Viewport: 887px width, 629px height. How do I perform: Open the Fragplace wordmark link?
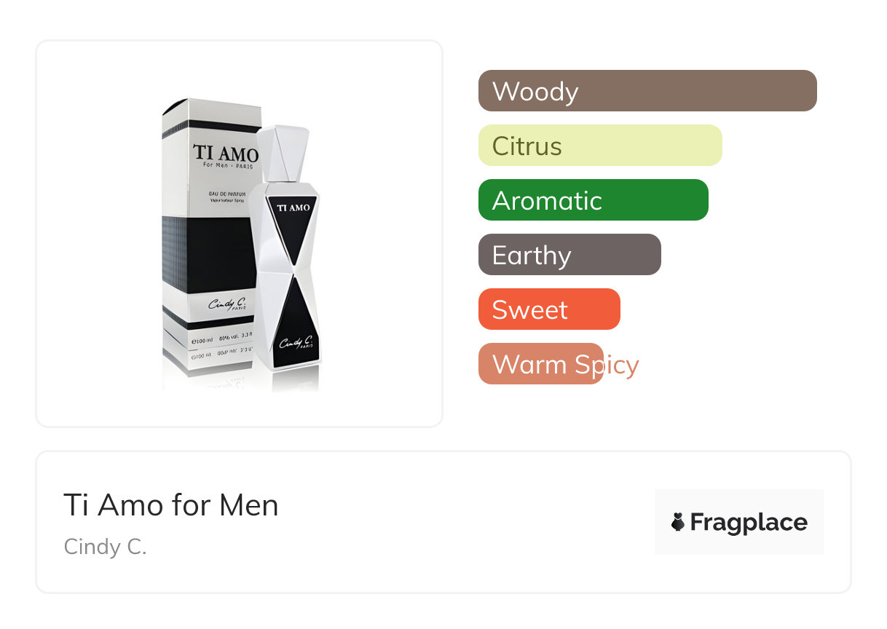(749, 523)
